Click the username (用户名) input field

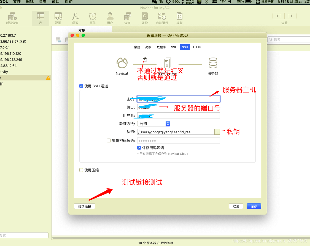tap(179, 115)
